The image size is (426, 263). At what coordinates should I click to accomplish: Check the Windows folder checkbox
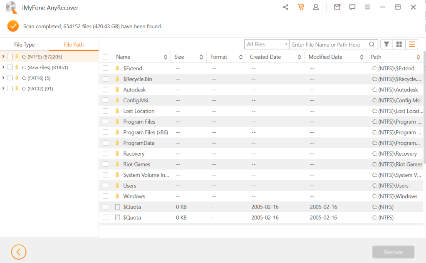[105, 196]
